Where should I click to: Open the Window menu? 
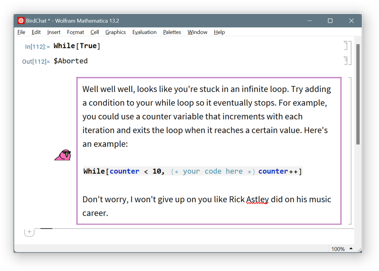point(197,32)
